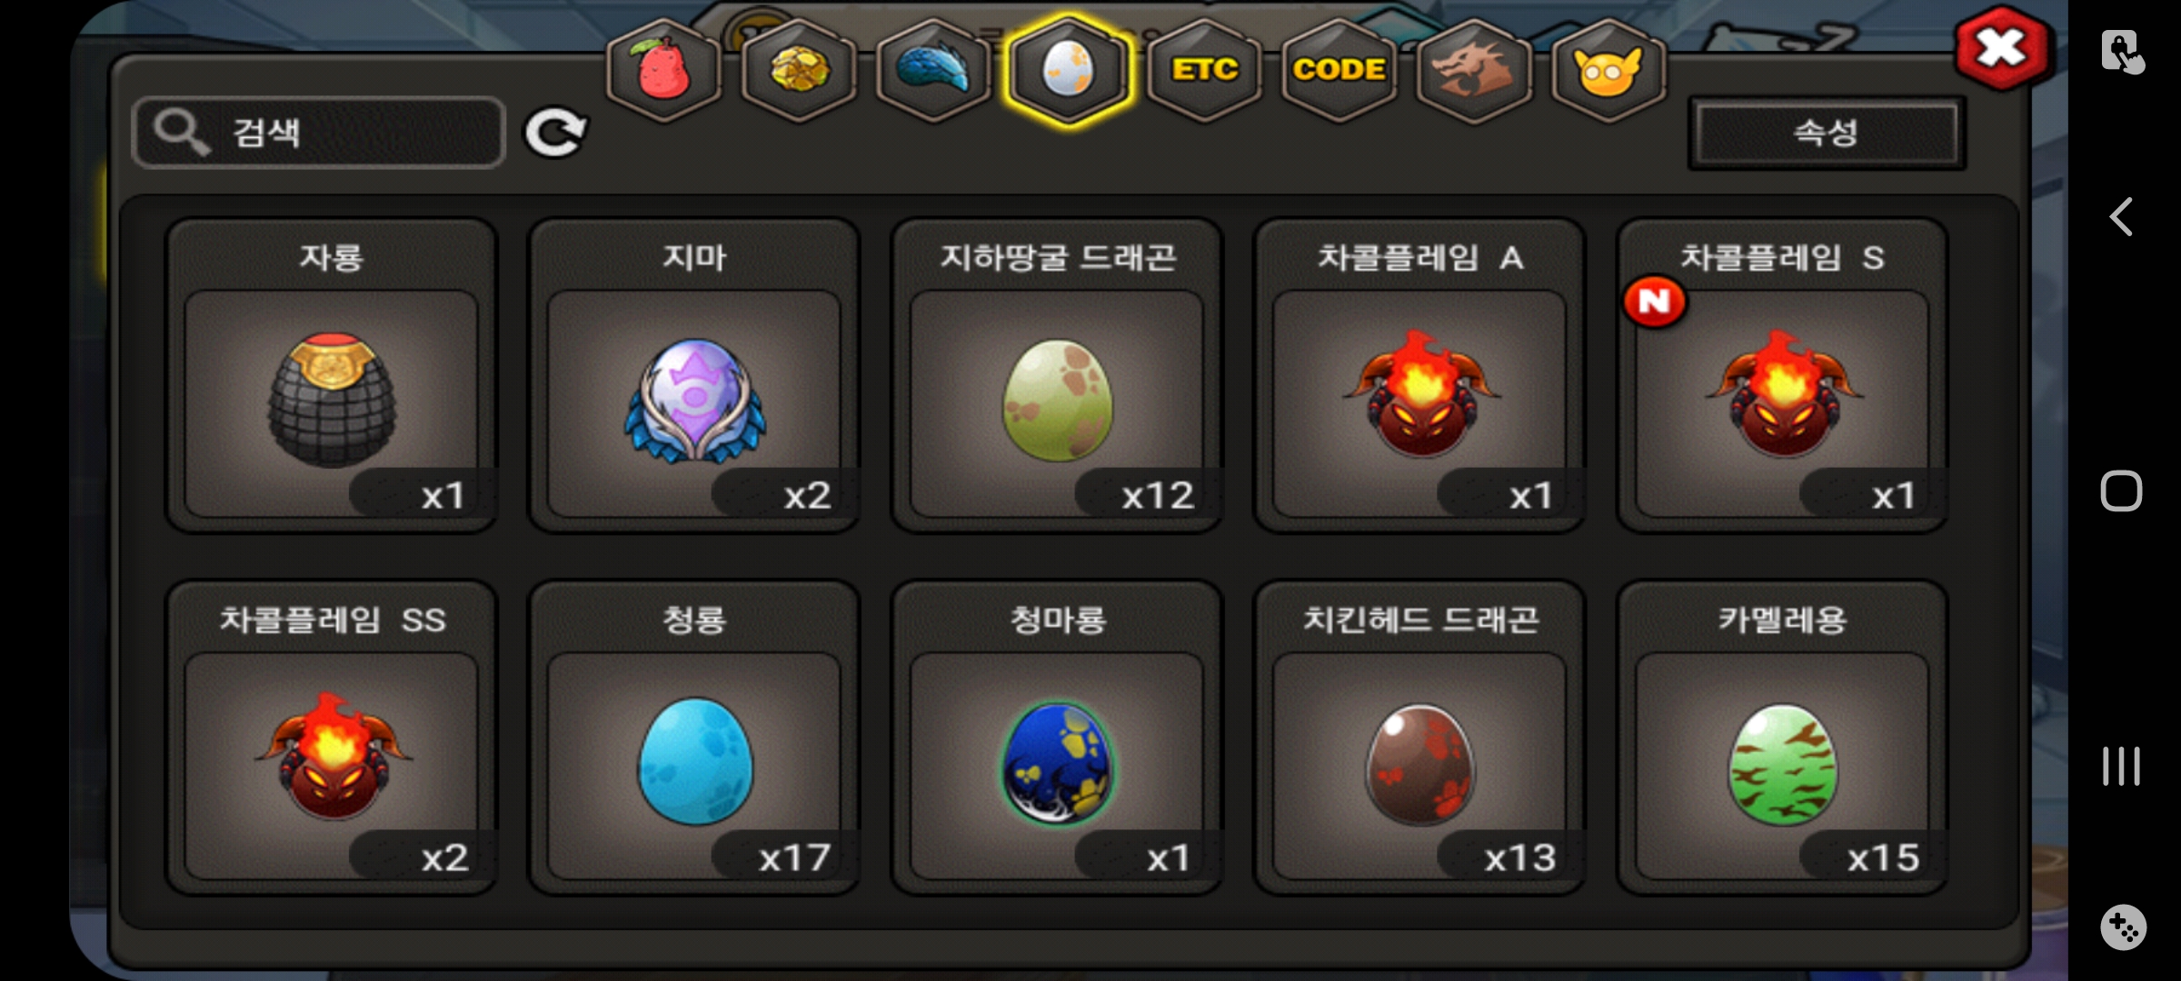Viewport: 2181px width, 981px height.
Task: Open the red fruit food tab
Action: click(x=664, y=70)
